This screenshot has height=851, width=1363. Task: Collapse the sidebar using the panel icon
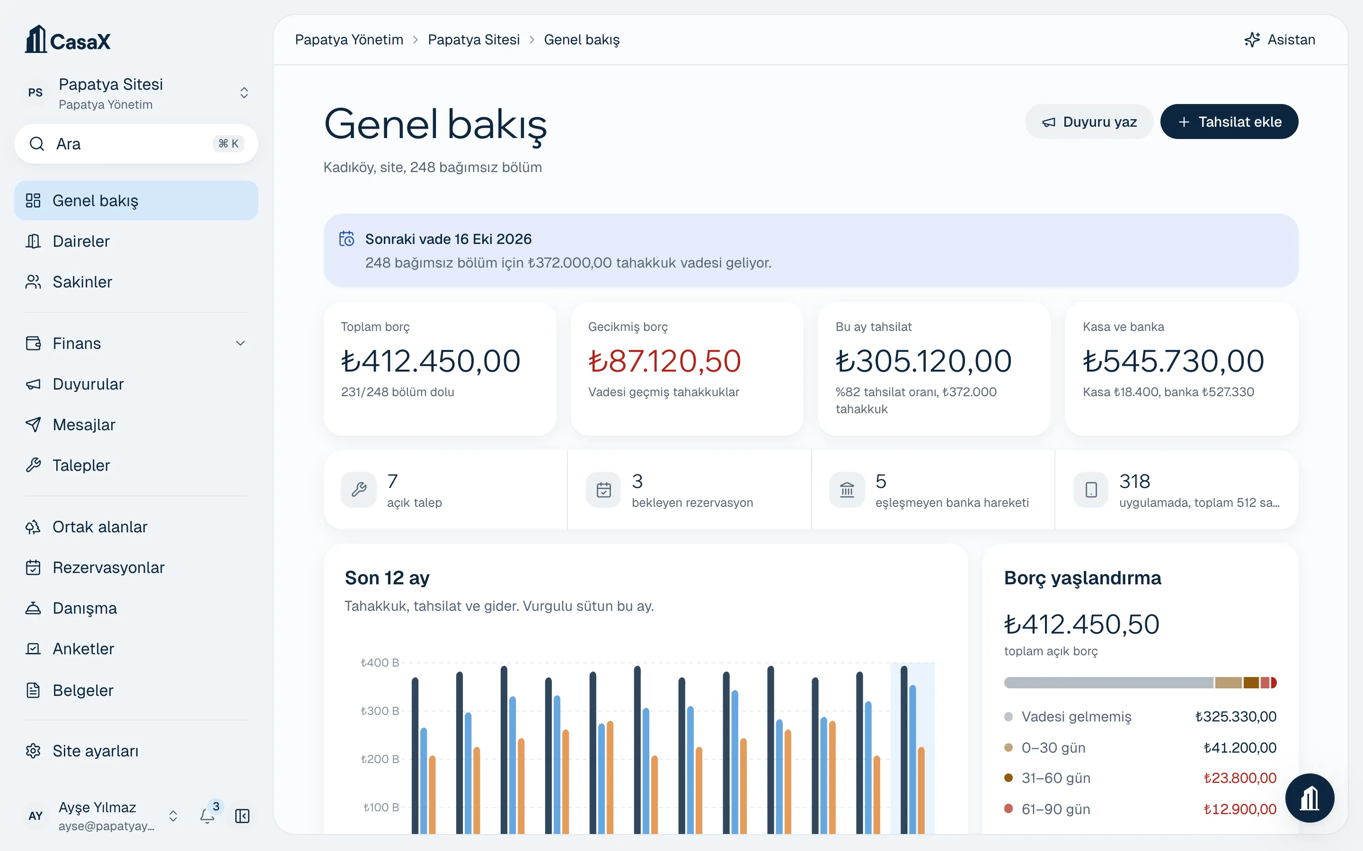[242, 816]
